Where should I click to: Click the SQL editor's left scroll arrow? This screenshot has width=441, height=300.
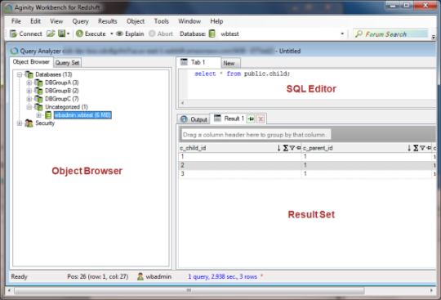click(183, 103)
